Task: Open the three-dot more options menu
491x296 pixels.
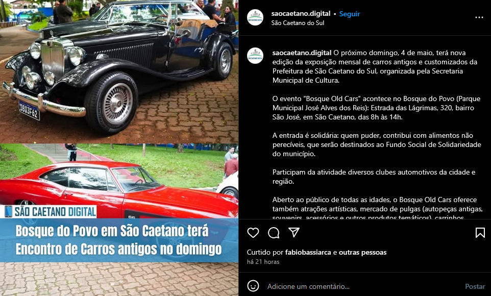Action: point(479,17)
